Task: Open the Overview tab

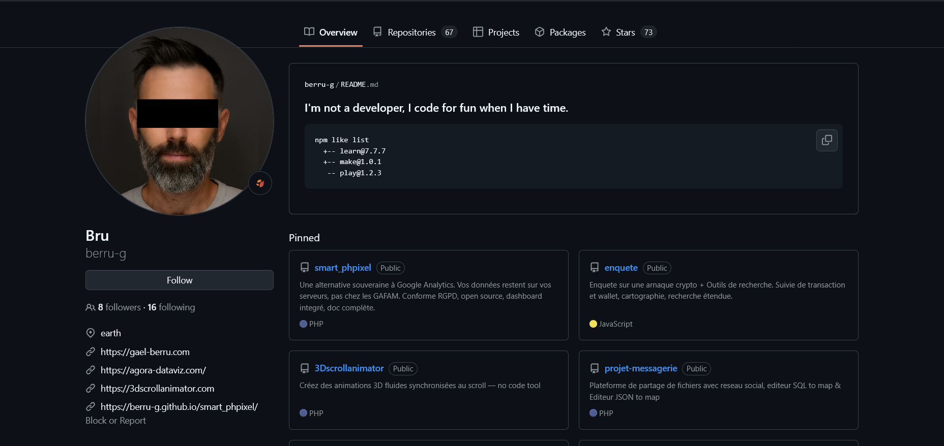Action: 331,32
